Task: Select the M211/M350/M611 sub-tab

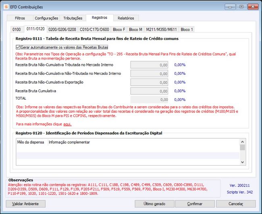Action: [x=161, y=29]
